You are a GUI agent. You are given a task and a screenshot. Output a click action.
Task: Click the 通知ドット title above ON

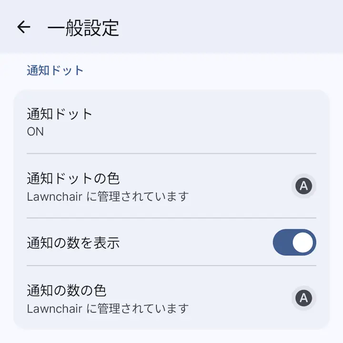(x=60, y=114)
